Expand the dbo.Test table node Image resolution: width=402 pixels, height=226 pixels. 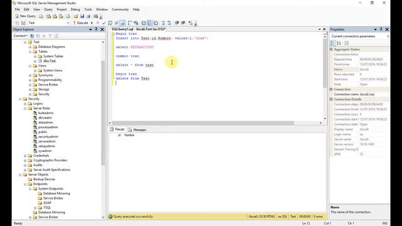point(35,61)
